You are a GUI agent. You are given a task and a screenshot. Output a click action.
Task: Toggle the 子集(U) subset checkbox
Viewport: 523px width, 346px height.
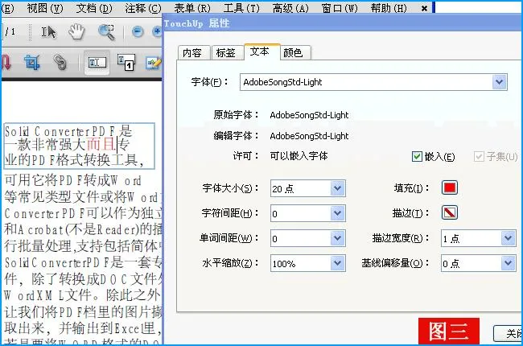coord(479,156)
